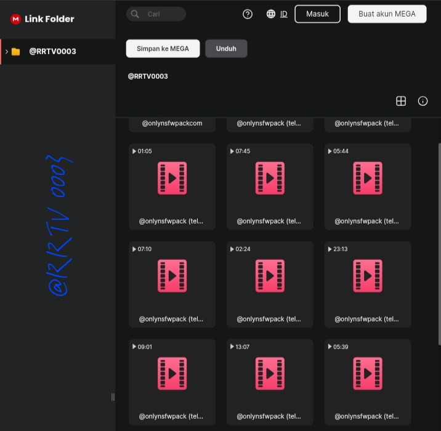Open the ID language selector
The image size is (441, 431).
click(284, 14)
